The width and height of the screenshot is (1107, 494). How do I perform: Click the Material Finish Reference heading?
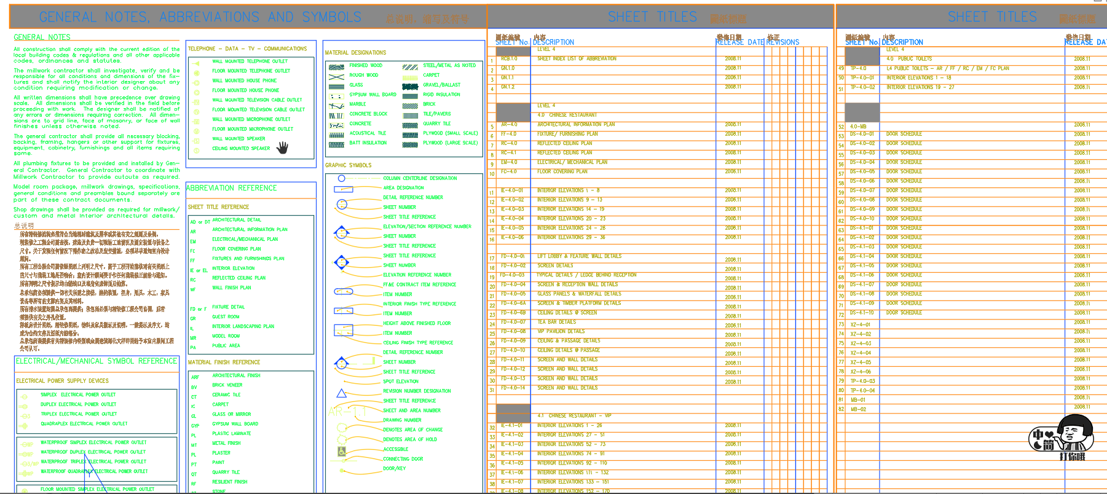(x=224, y=363)
